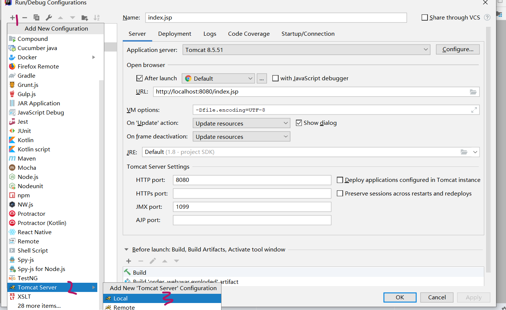Click the Configure... button
The height and width of the screenshot is (310, 506).
click(458, 49)
